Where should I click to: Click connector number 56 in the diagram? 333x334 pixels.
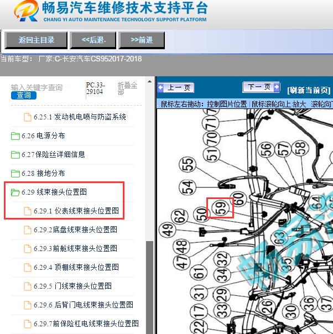[266, 149]
